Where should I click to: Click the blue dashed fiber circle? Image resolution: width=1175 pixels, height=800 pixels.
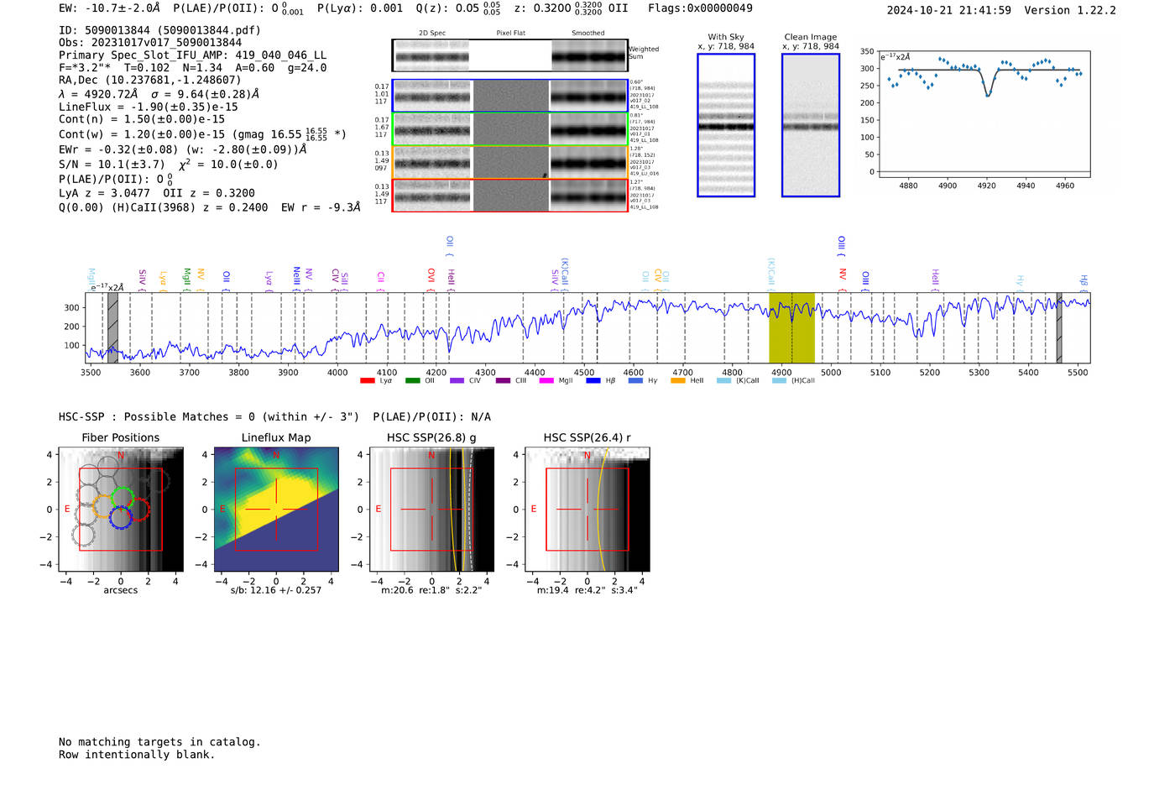coord(121,517)
